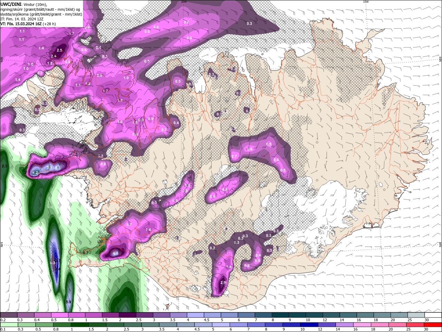Pick the blue rain swatch labeled 9
442x332 pixels.
pyautogui.click(x=291, y=324)
